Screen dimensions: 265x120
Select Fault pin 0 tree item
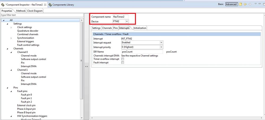pyautogui.click(x=26, y=95)
